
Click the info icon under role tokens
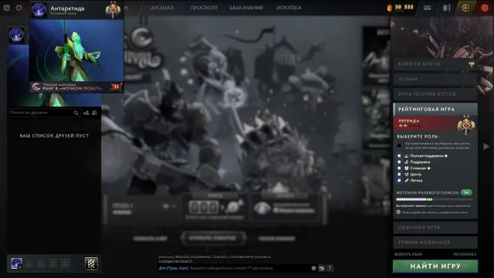tap(398, 212)
